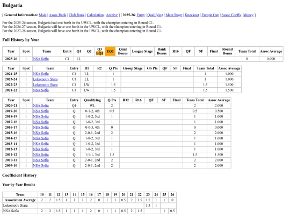The image size is (290, 218).
Task: Open NSA Sofia link in 2010-11 row
Action: 41,160
